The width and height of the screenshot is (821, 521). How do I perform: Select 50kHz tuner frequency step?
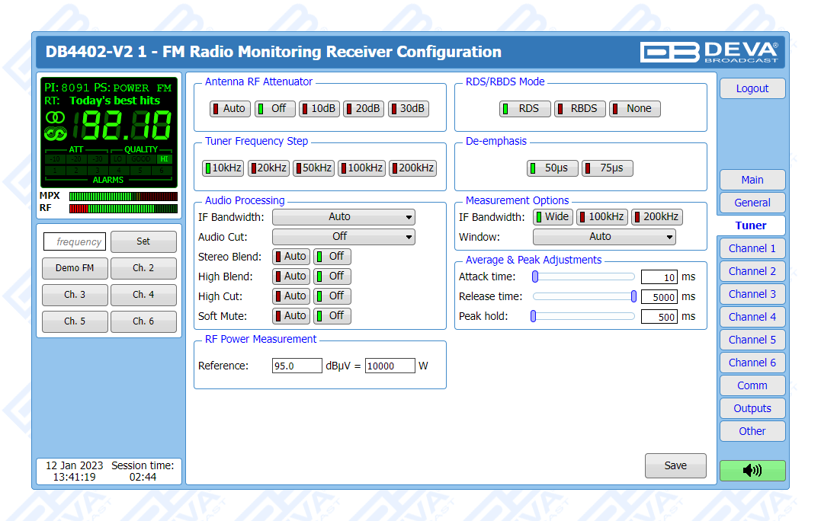(x=313, y=168)
